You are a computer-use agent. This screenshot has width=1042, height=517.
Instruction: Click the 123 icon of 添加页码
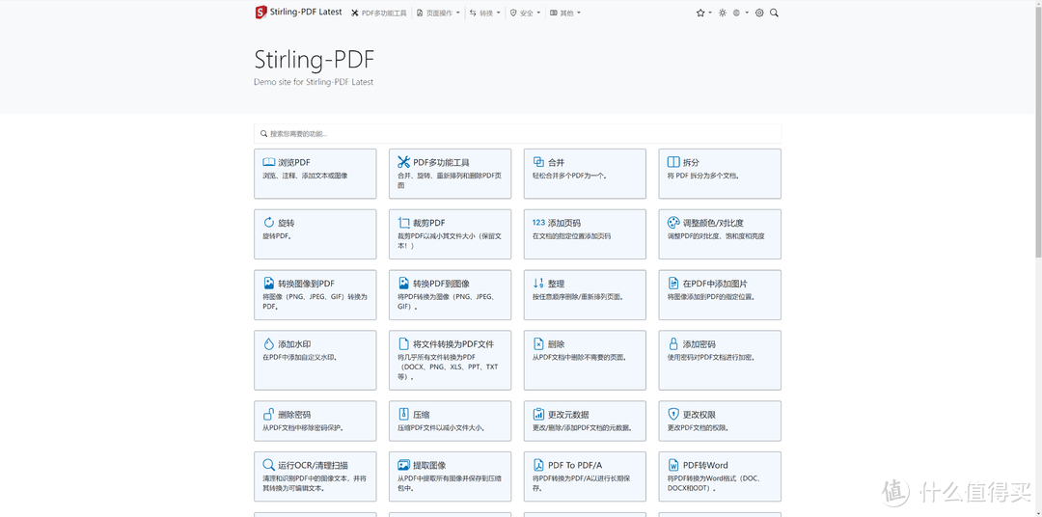tap(538, 223)
